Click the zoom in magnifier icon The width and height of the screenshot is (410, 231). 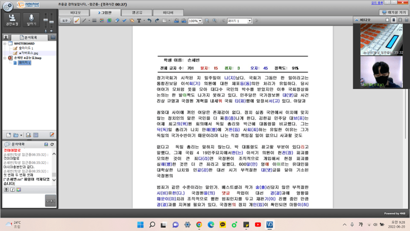tap(214, 21)
